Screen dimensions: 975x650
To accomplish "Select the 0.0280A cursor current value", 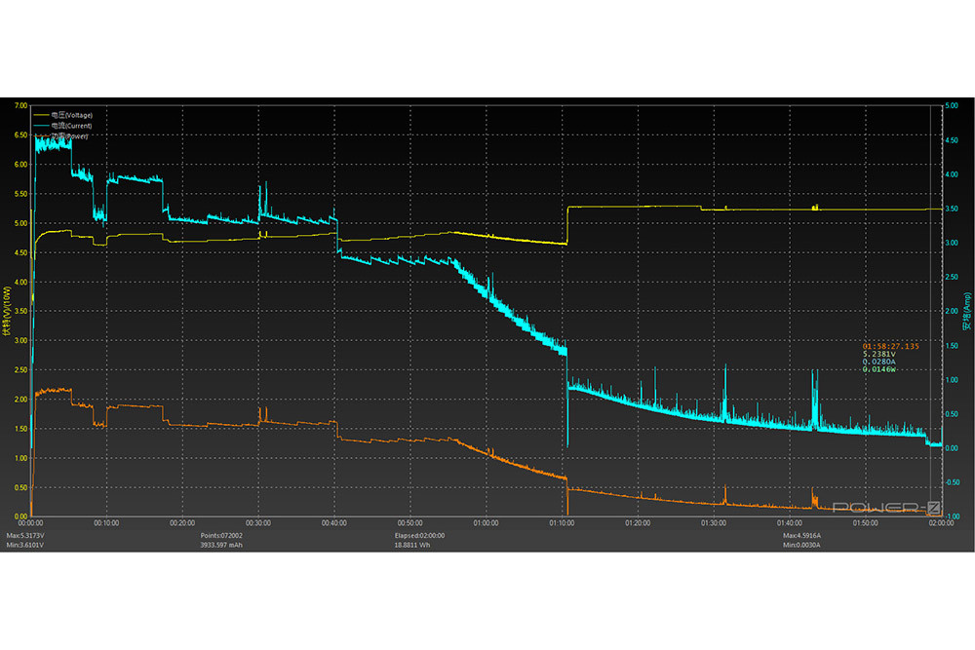I will 881,362.
